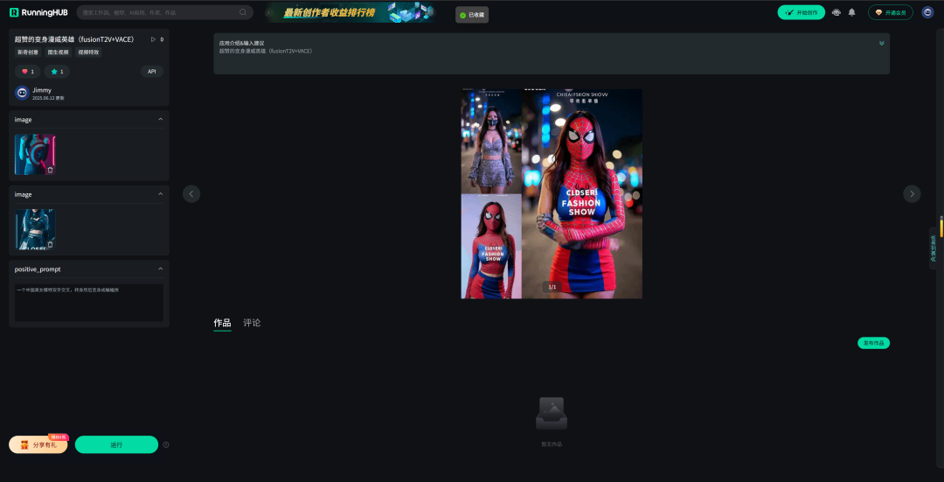Switch to the 评论 comments tab
Viewport: 944px width, 482px height.
[x=252, y=323]
